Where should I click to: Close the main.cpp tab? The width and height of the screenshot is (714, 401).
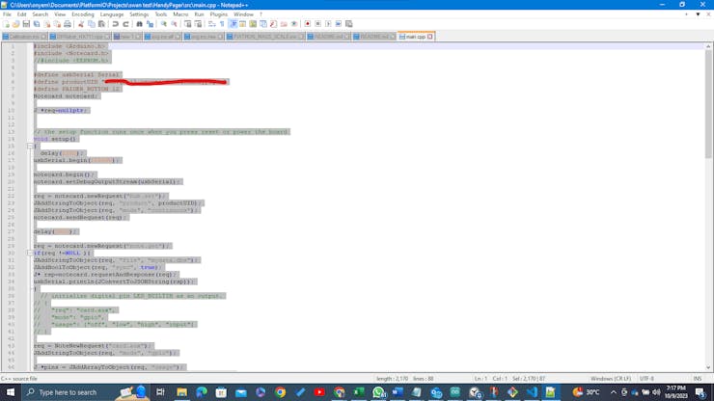point(430,37)
